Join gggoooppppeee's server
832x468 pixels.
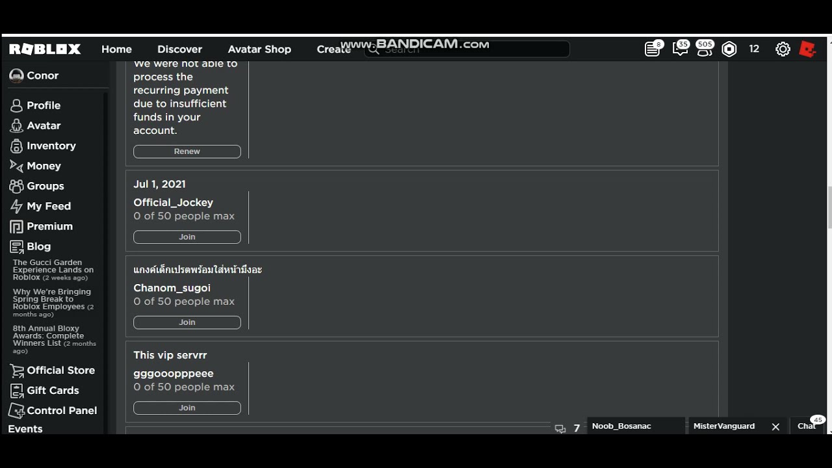187,408
